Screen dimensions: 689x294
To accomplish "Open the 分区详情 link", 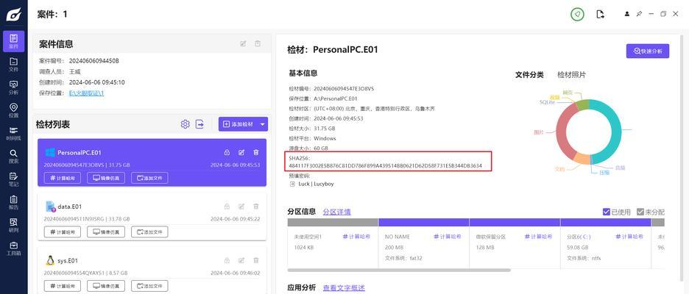I will pos(336,212).
